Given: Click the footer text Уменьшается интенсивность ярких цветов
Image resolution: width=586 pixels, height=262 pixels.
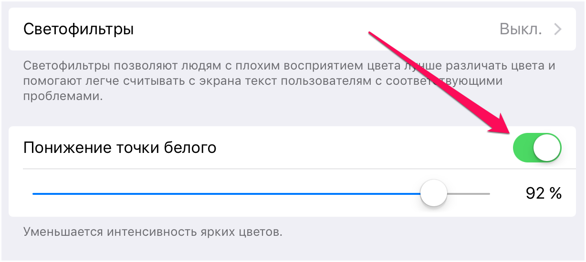Looking at the screenshot, I should [x=153, y=232].
